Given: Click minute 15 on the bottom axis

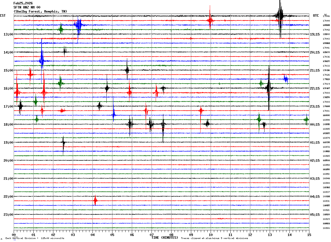Looking at the screenshot, I should click(x=309, y=235).
